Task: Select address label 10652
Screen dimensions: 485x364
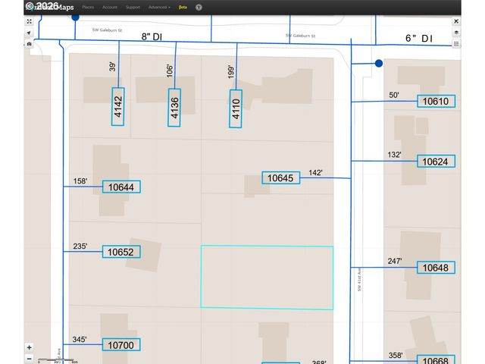Action: 121,252
